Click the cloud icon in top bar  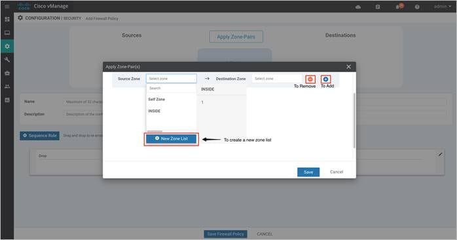coord(358,7)
